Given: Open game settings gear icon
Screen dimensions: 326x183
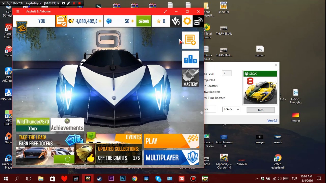Looking at the screenshot, I should [x=187, y=21].
